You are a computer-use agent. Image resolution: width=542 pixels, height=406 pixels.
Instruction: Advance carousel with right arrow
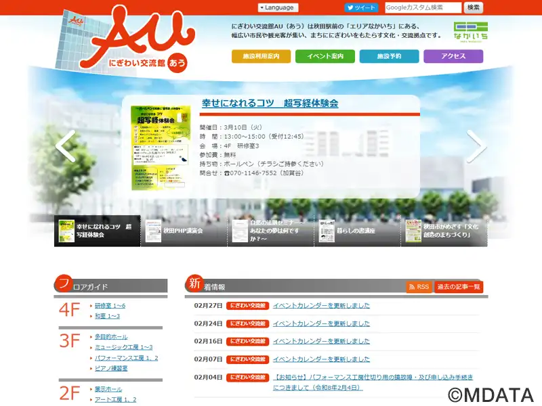476,146
